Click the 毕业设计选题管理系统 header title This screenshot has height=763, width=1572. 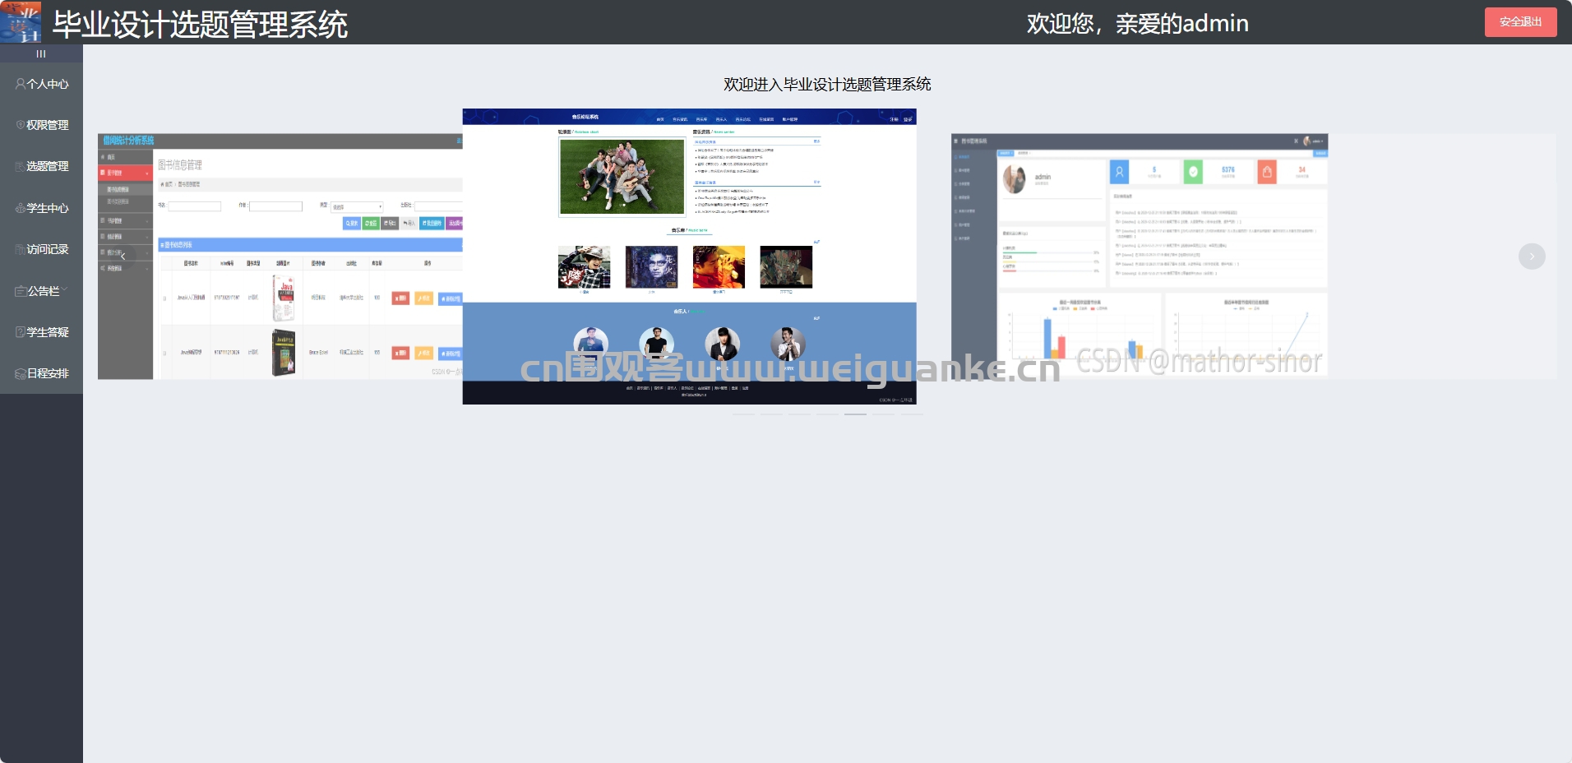200,24
